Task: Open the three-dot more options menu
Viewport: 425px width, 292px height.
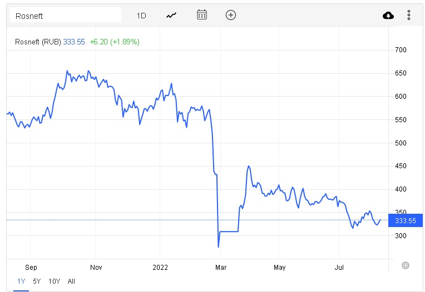Action: (409, 16)
